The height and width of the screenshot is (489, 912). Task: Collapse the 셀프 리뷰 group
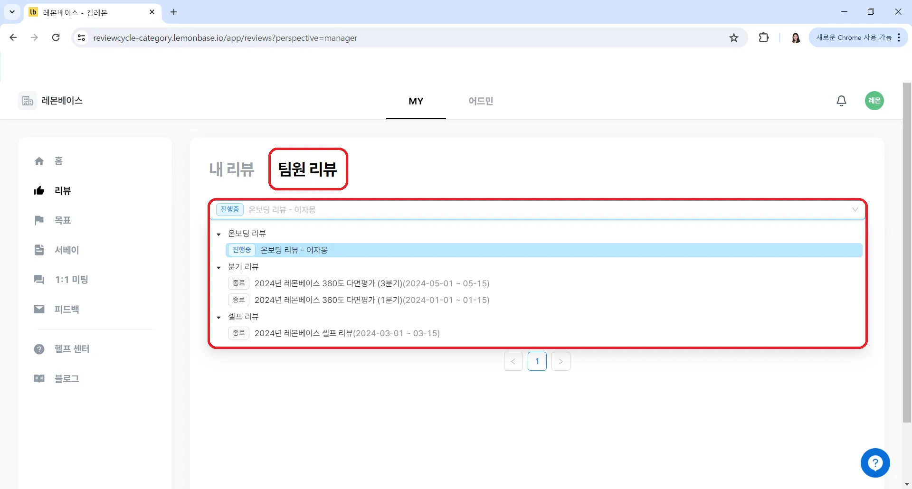(x=218, y=317)
